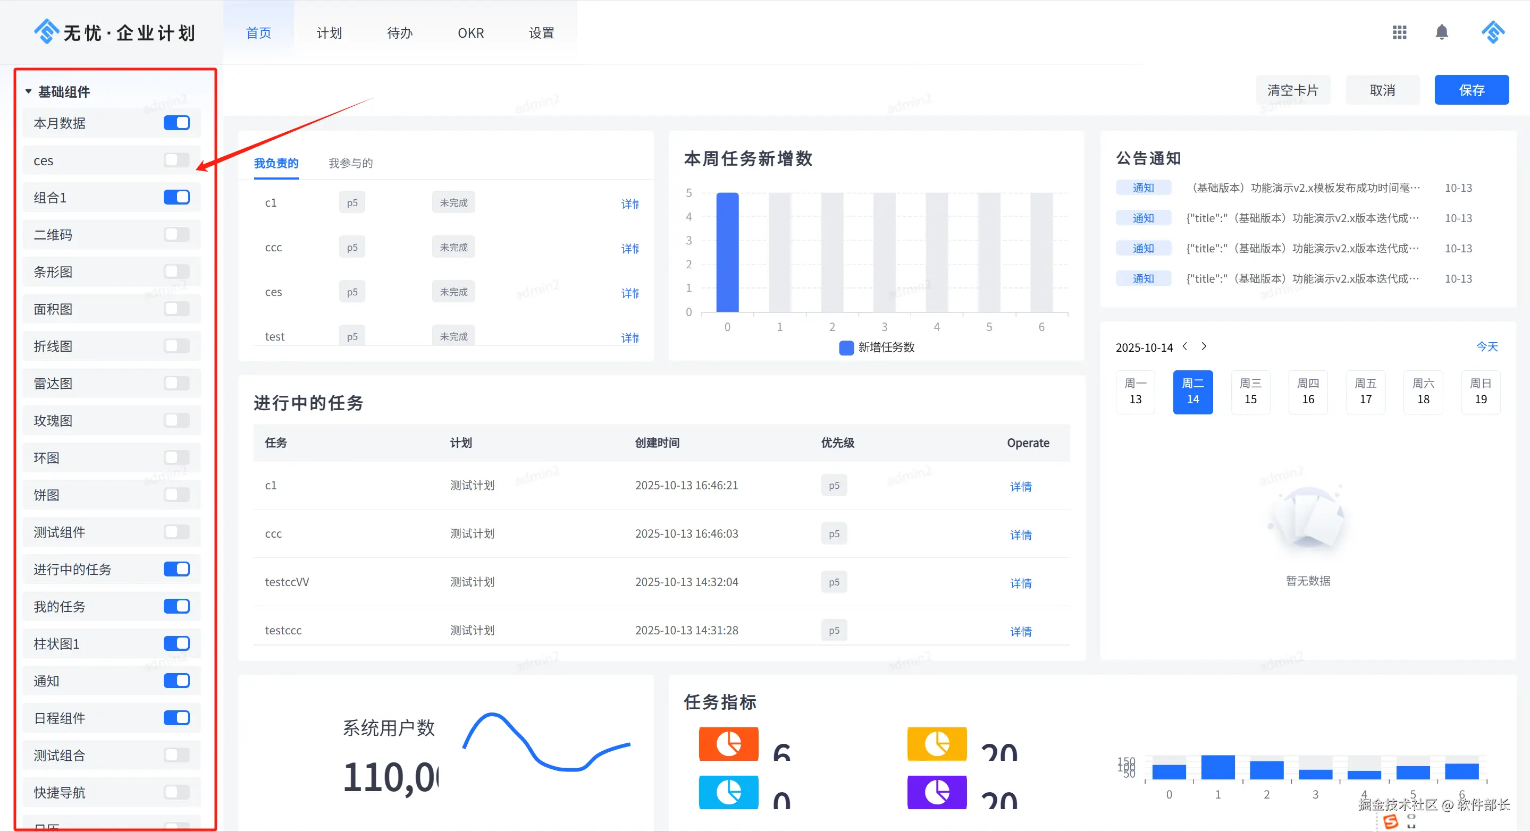Go to next week in calendar
This screenshot has height=832, width=1530.
click(x=1204, y=346)
